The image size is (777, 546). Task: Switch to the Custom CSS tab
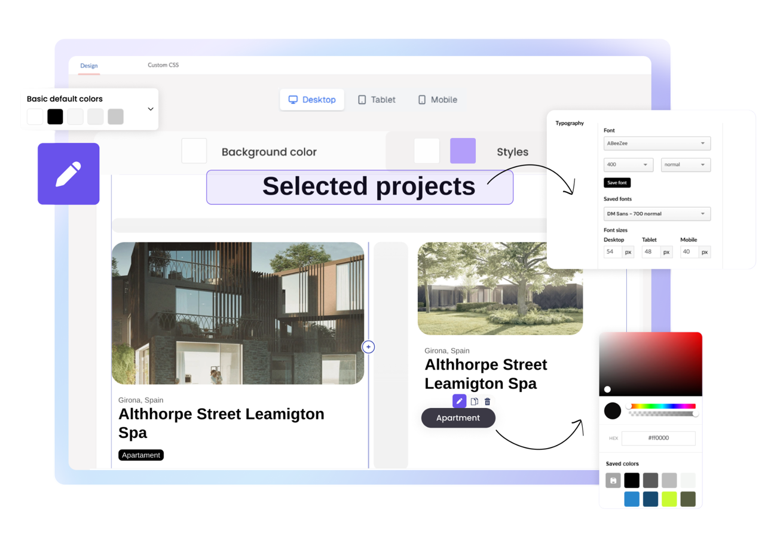click(163, 65)
